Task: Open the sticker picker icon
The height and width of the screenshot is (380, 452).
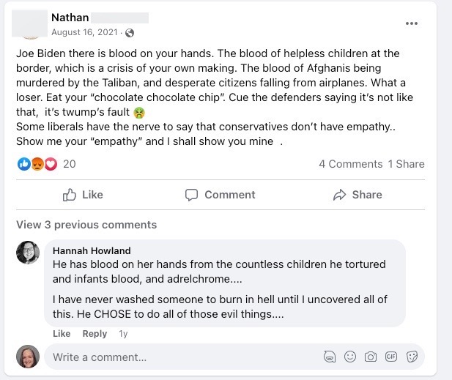Action: (412, 357)
